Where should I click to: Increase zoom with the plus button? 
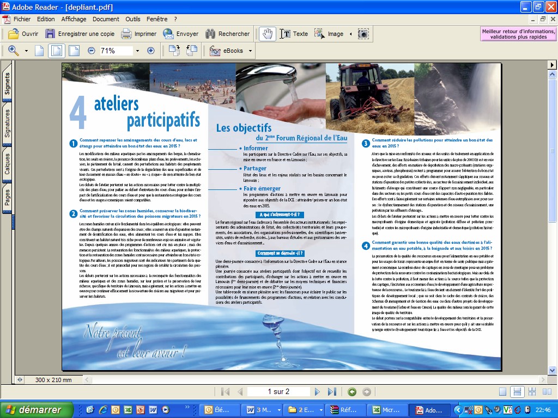[x=150, y=51]
